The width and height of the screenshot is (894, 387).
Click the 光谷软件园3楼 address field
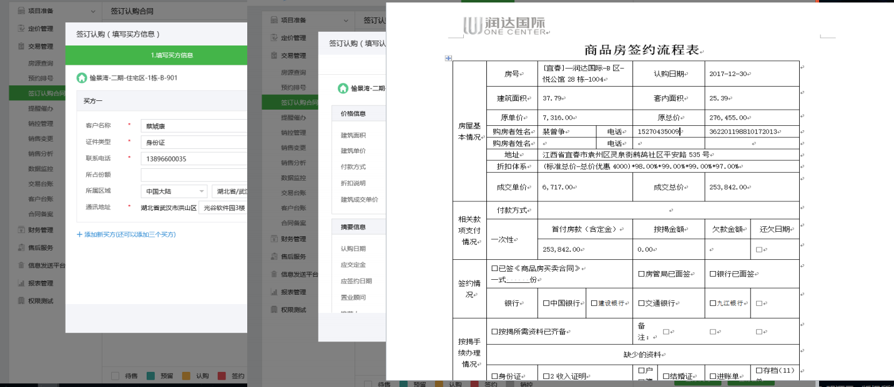pyautogui.click(x=223, y=208)
